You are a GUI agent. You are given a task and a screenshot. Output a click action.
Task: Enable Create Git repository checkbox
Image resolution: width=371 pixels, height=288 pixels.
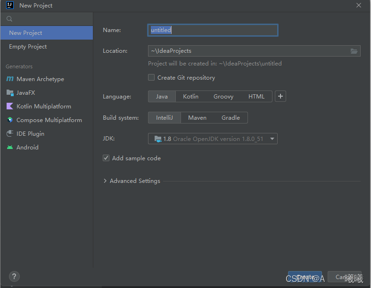pyautogui.click(x=151, y=77)
